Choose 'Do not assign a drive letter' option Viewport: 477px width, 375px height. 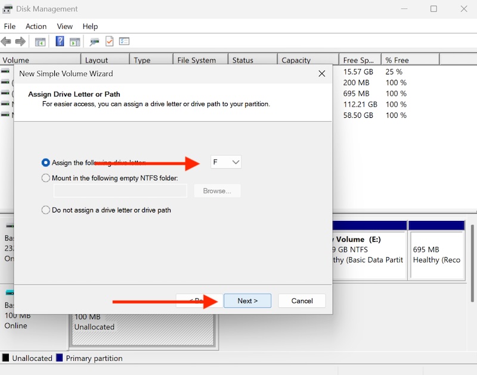coord(46,210)
